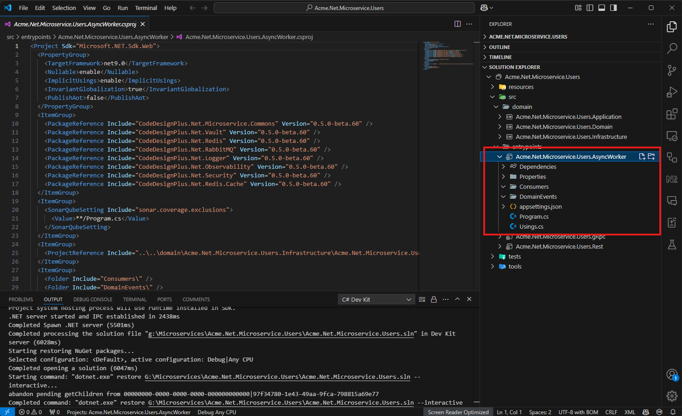Open editor More Actions ellipsis

tap(469, 24)
